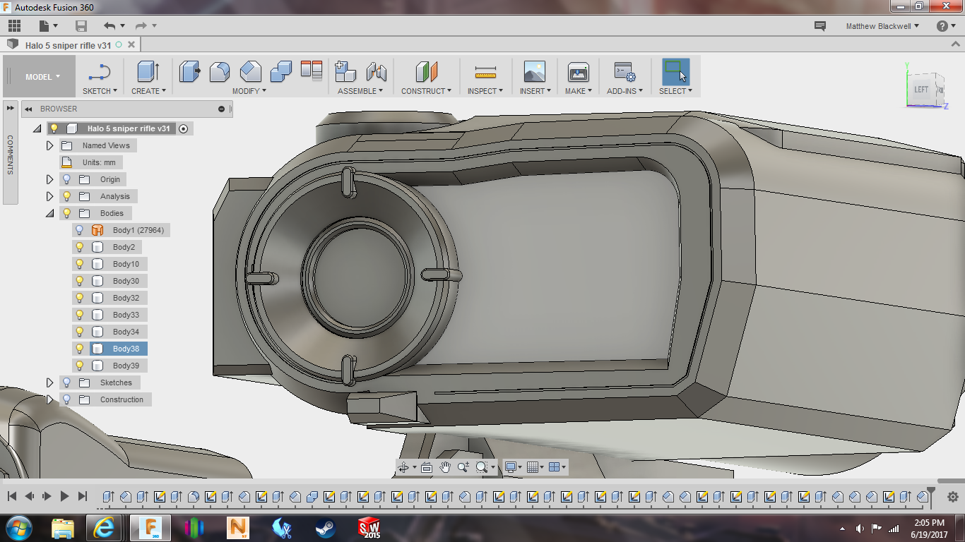Open the Viewports layout dropdown
The image size is (965, 542).
pyautogui.click(x=557, y=467)
